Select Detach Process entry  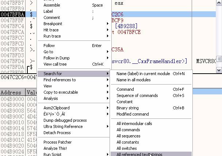tap(74, 133)
